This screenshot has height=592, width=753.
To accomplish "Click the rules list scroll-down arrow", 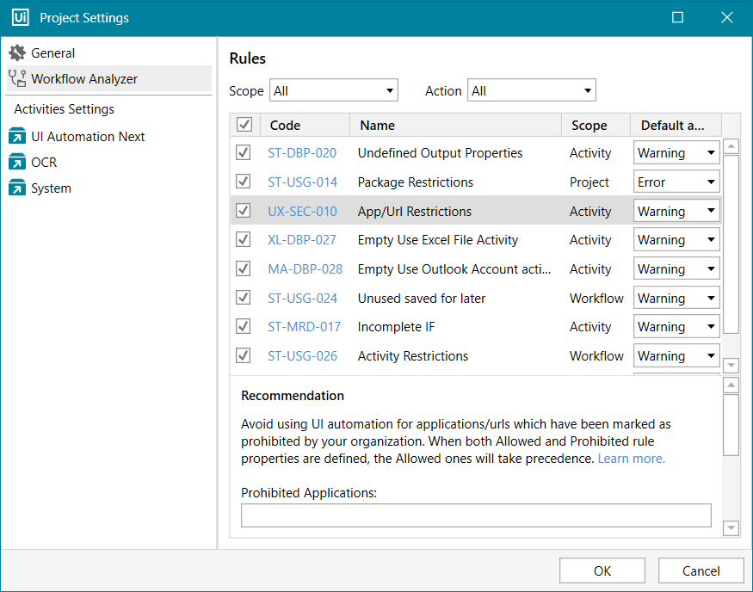I will click(x=731, y=366).
